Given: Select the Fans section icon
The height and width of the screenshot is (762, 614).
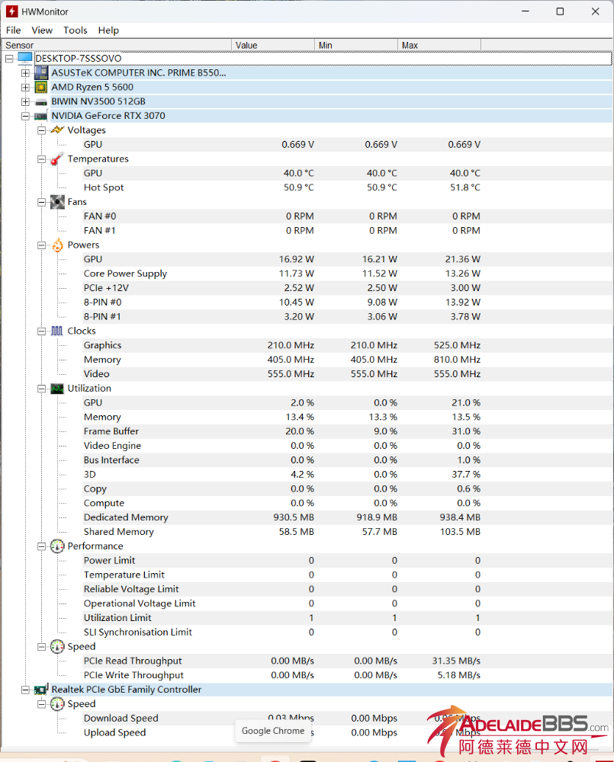Looking at the screenshot, I should pyautogui.click(x=56, y=201).
